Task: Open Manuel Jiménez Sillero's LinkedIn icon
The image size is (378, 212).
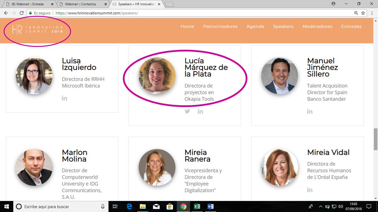Action: (x=310, y=111)
